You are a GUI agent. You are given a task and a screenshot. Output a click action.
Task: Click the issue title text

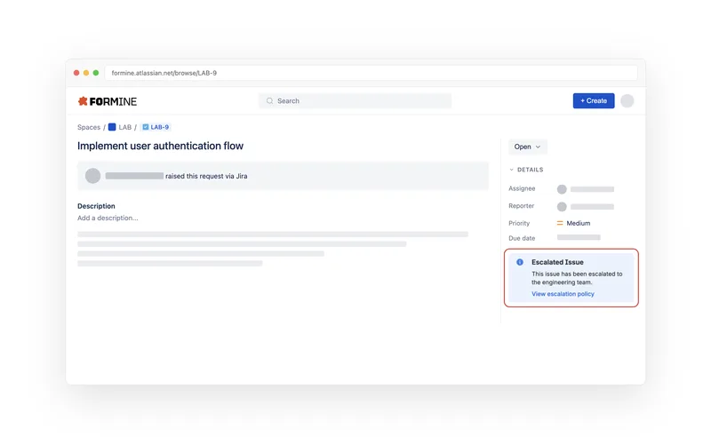(x=160, y=146)
